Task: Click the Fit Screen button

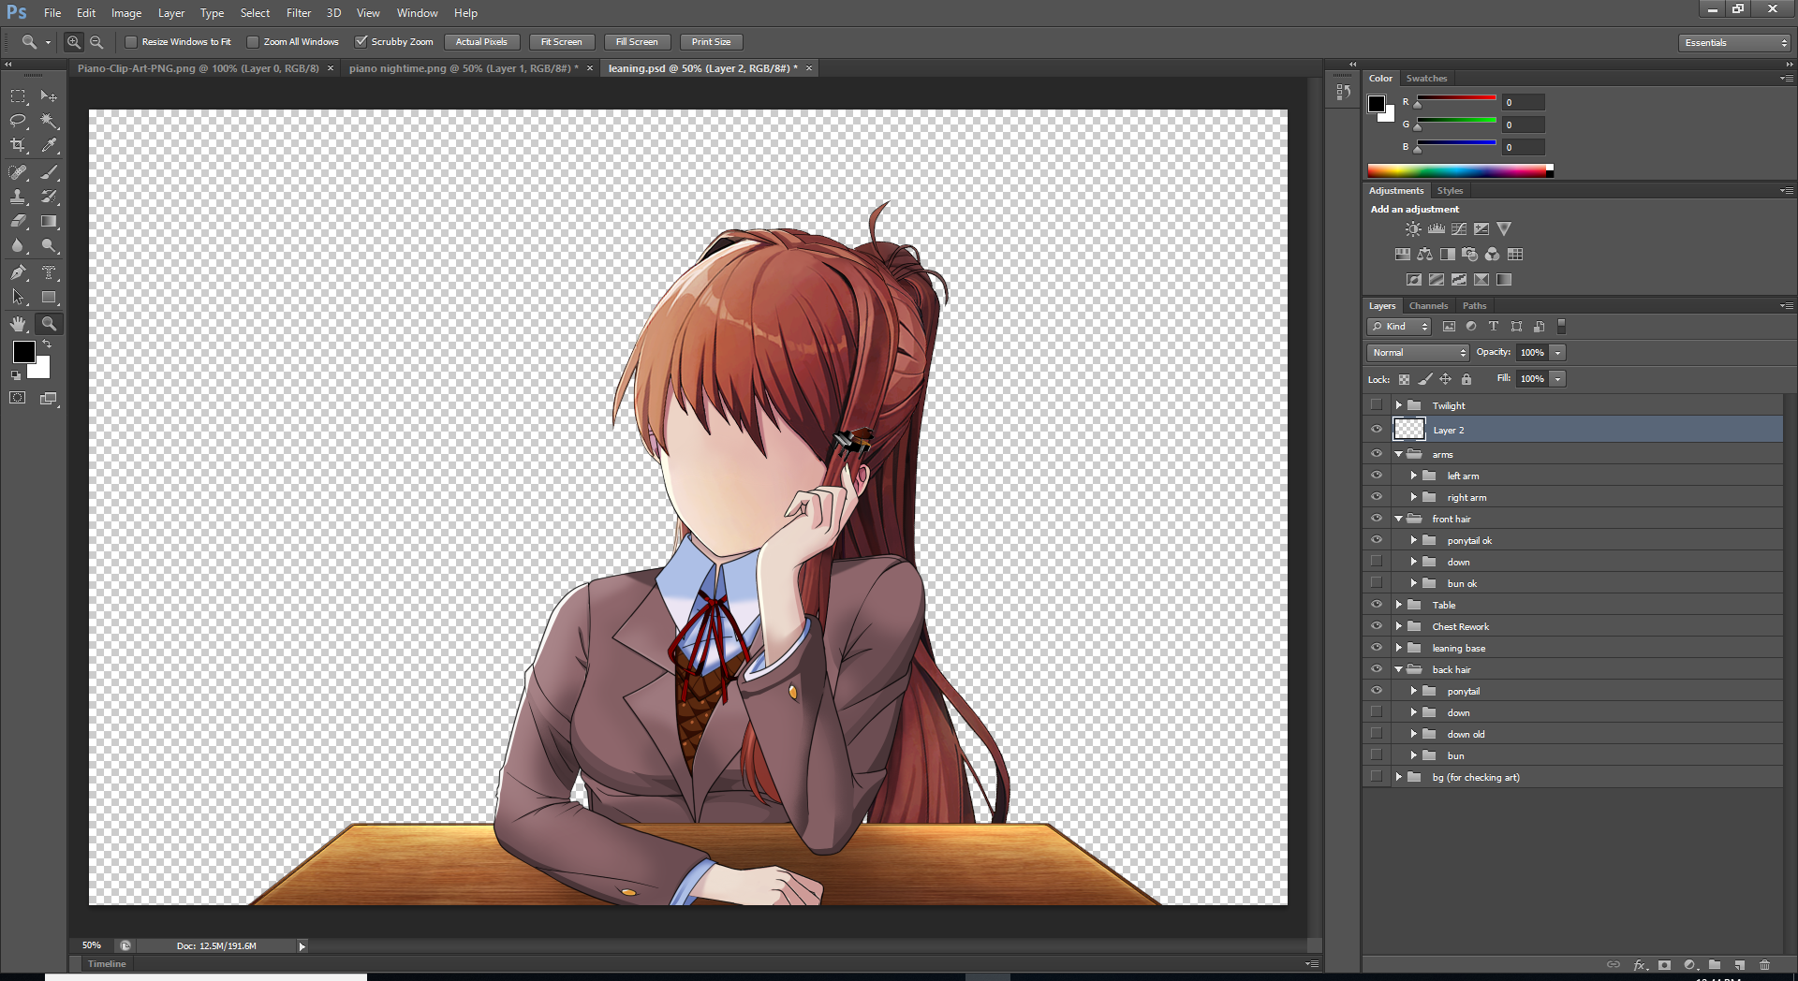Action: [562, 42]
